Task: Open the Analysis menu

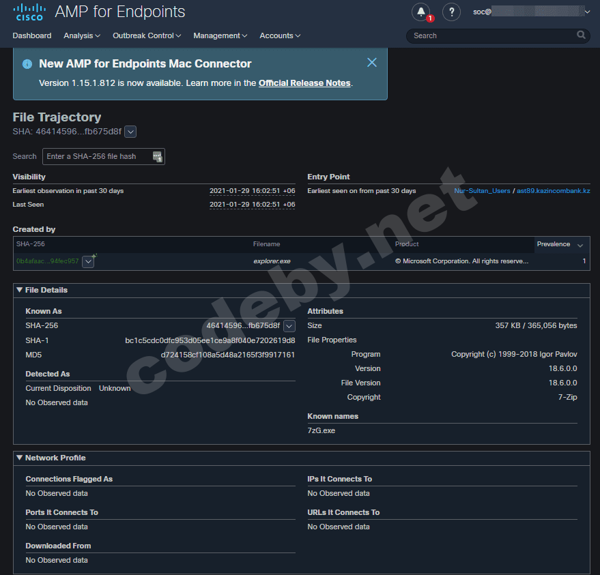Action: coord(81,35)
